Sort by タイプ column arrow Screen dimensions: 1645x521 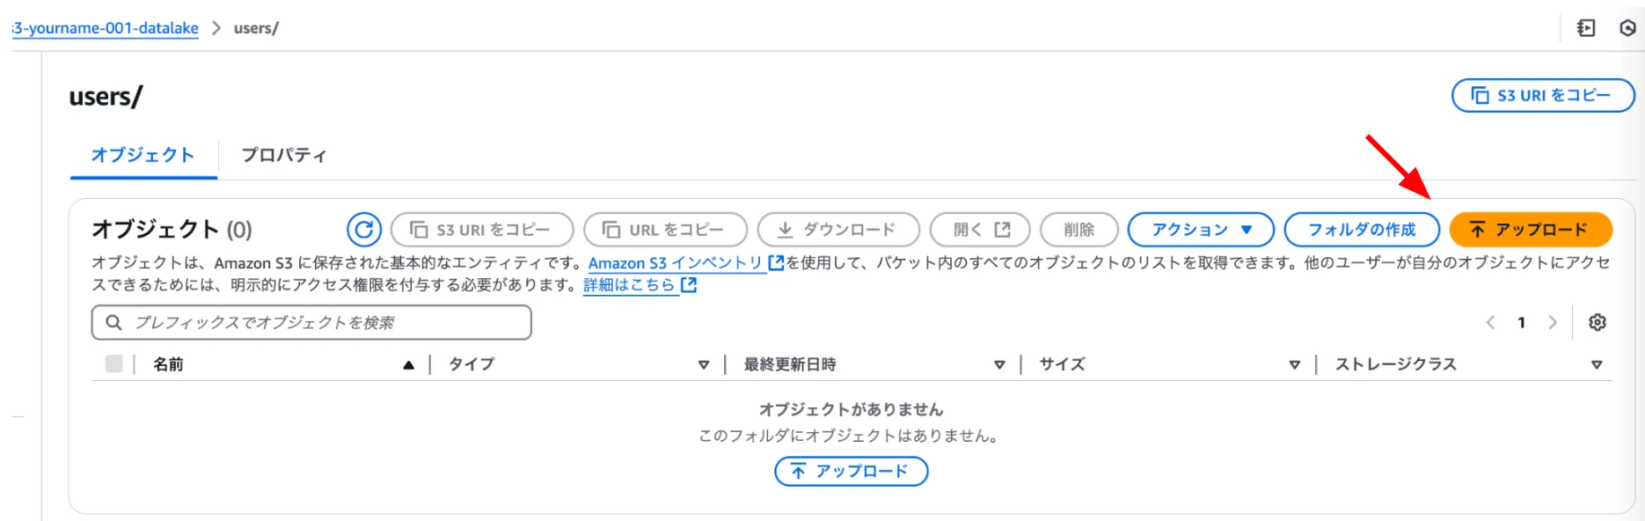coord(704,364)
